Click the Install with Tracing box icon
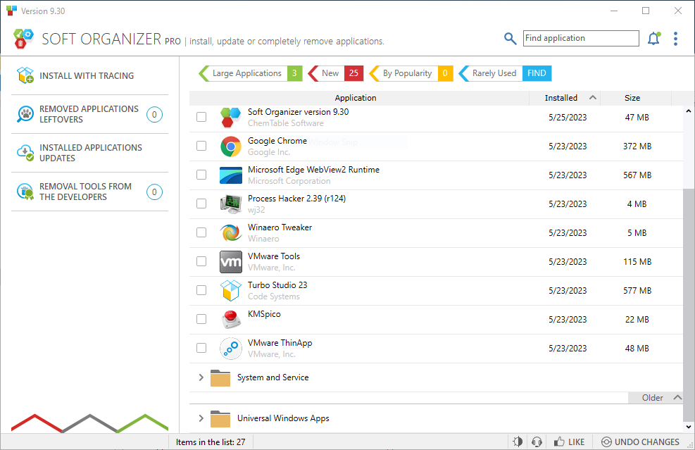Viewport: 695px width, 450px height. pyautogui.click(x=25, y=75)
